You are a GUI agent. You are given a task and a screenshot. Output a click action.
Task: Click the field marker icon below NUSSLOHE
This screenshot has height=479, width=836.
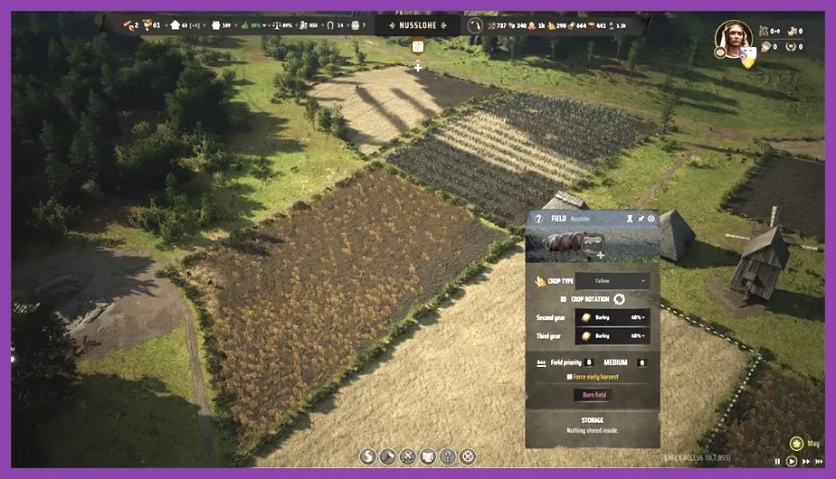[x=418, y=47]
